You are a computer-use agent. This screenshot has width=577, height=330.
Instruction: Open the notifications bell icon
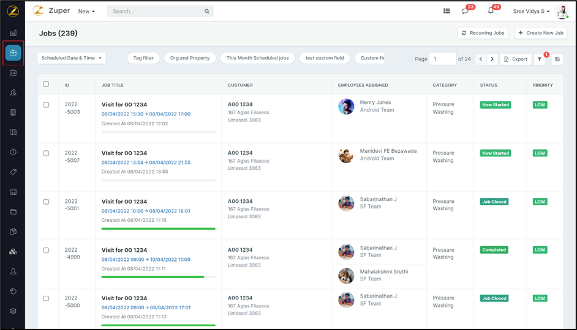(x=491, y=11)
